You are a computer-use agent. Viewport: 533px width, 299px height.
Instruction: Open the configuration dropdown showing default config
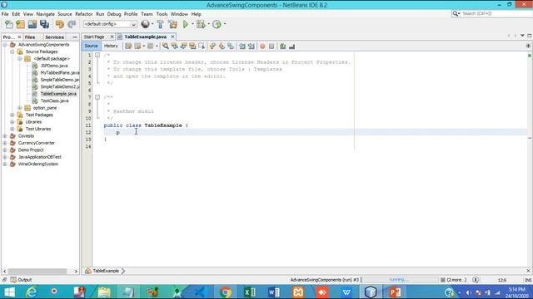[x=110, y=24]
